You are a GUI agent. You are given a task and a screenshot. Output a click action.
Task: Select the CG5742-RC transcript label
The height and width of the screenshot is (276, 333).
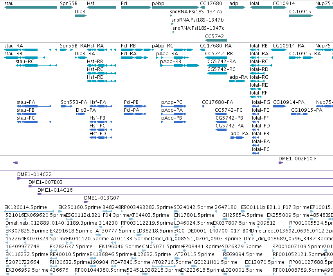pos(221,69)
